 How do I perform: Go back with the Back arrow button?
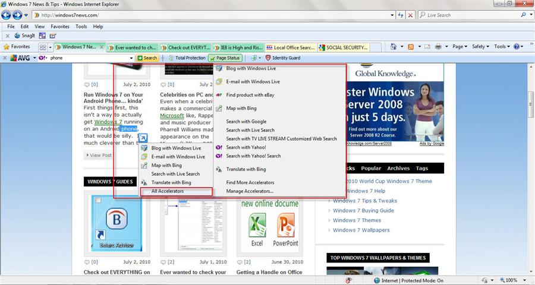[6, 15]
